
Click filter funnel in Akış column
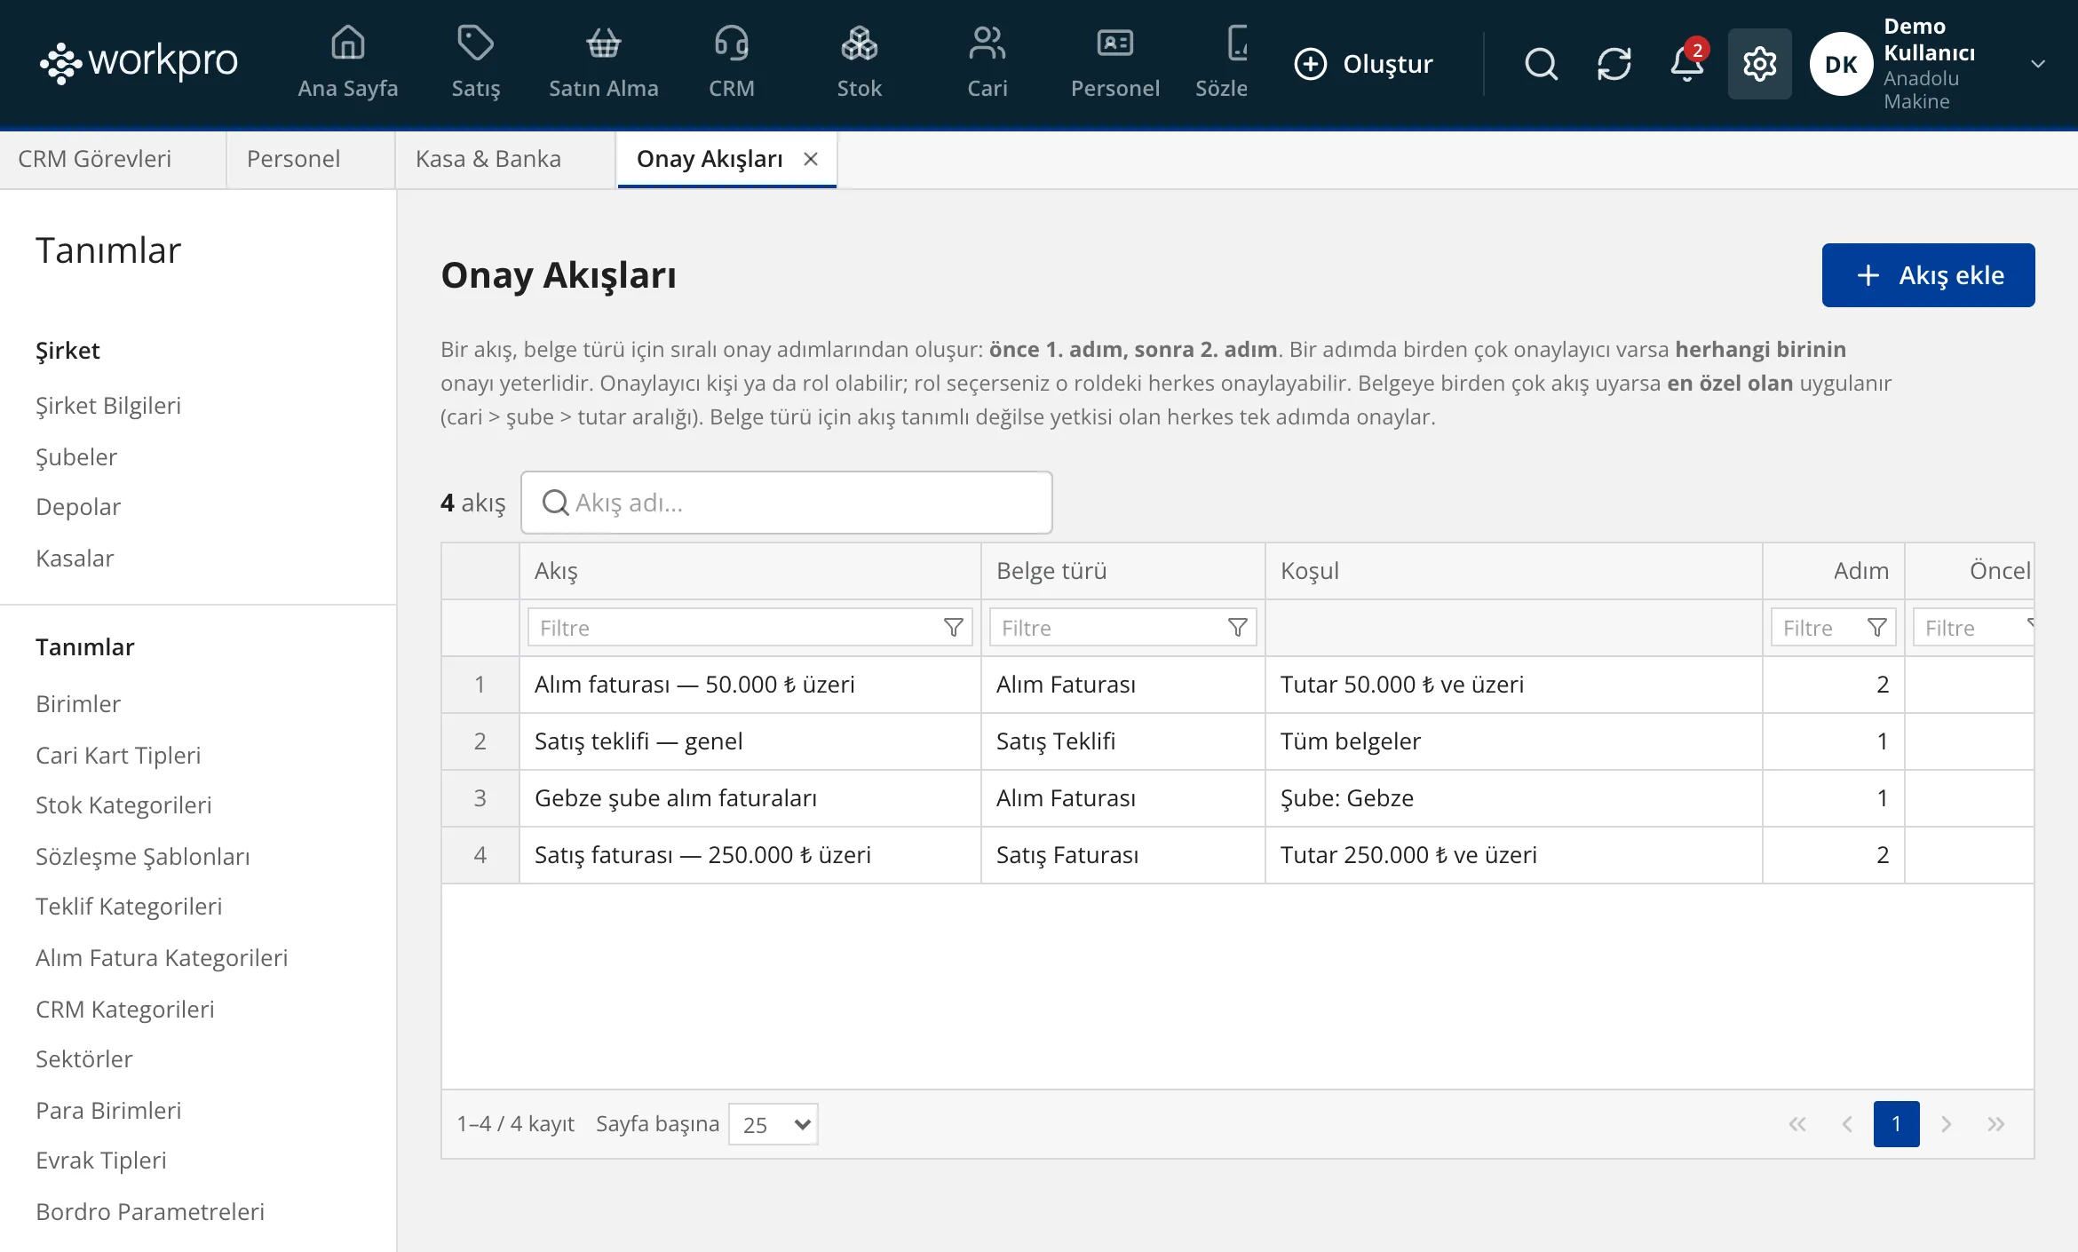click(x=953, y=628)
